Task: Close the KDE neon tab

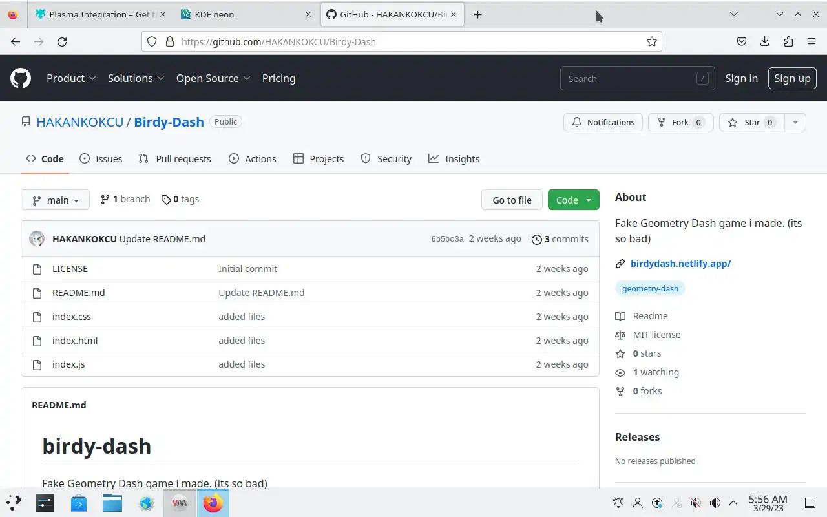Action: [308, 14]
